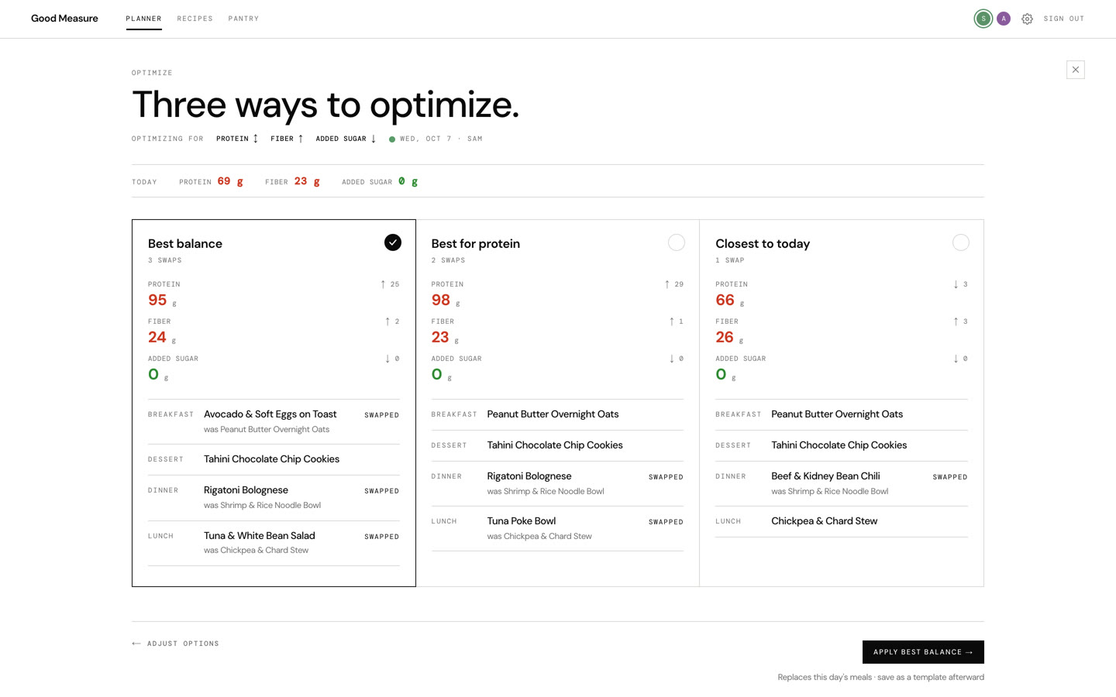Open the Planner tab

pos(143,19)
